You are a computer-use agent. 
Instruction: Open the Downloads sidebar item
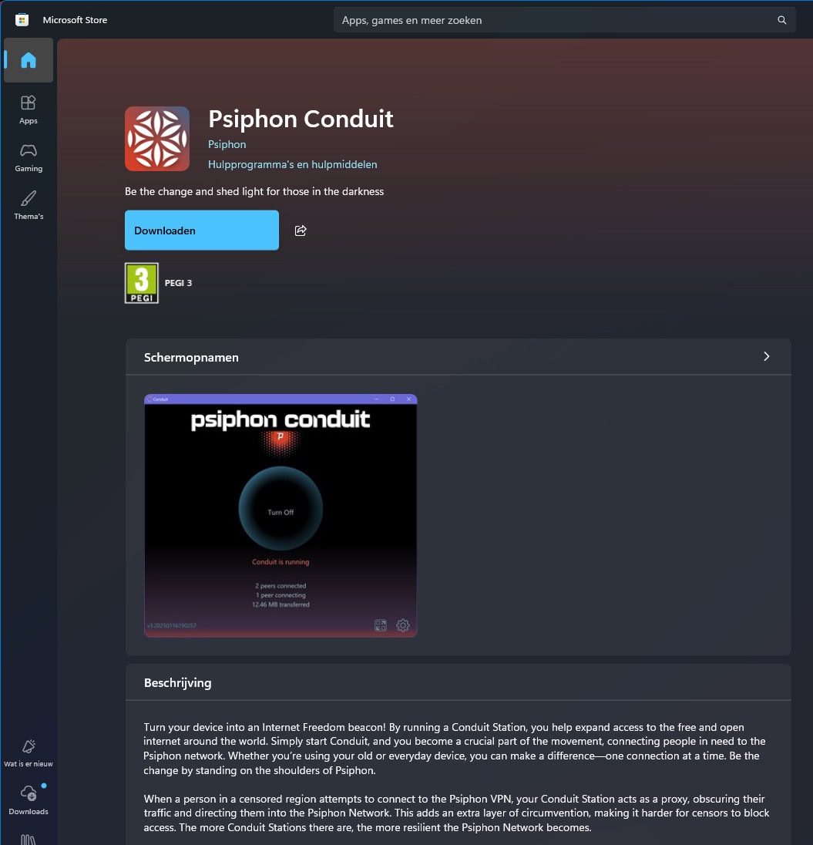[x=29, y=800]
